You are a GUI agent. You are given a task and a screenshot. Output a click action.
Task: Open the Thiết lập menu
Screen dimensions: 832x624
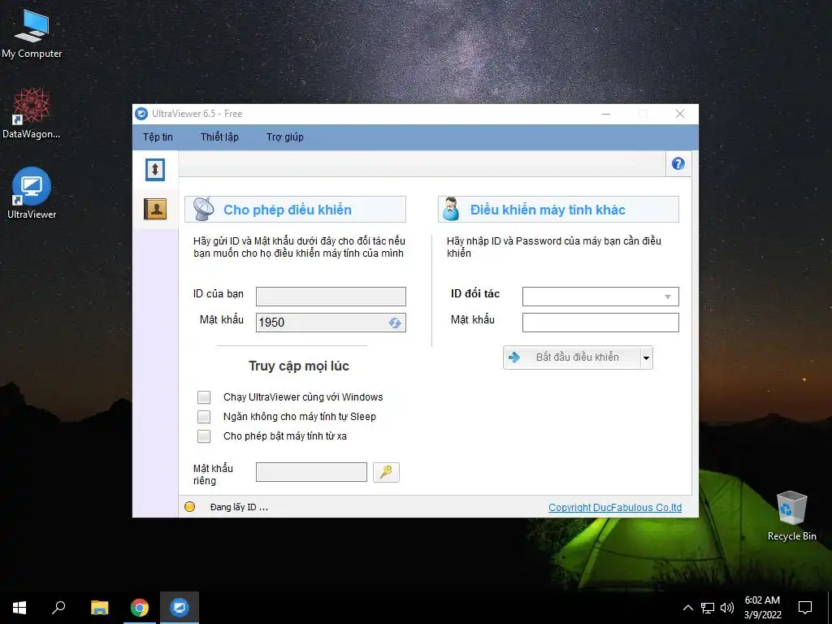coord(219,136)
